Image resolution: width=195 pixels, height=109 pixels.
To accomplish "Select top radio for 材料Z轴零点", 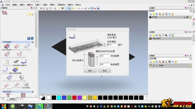I will coord(84,55).
